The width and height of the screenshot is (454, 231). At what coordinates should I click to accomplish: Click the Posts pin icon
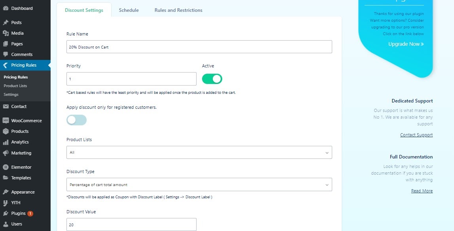(6, 22)
